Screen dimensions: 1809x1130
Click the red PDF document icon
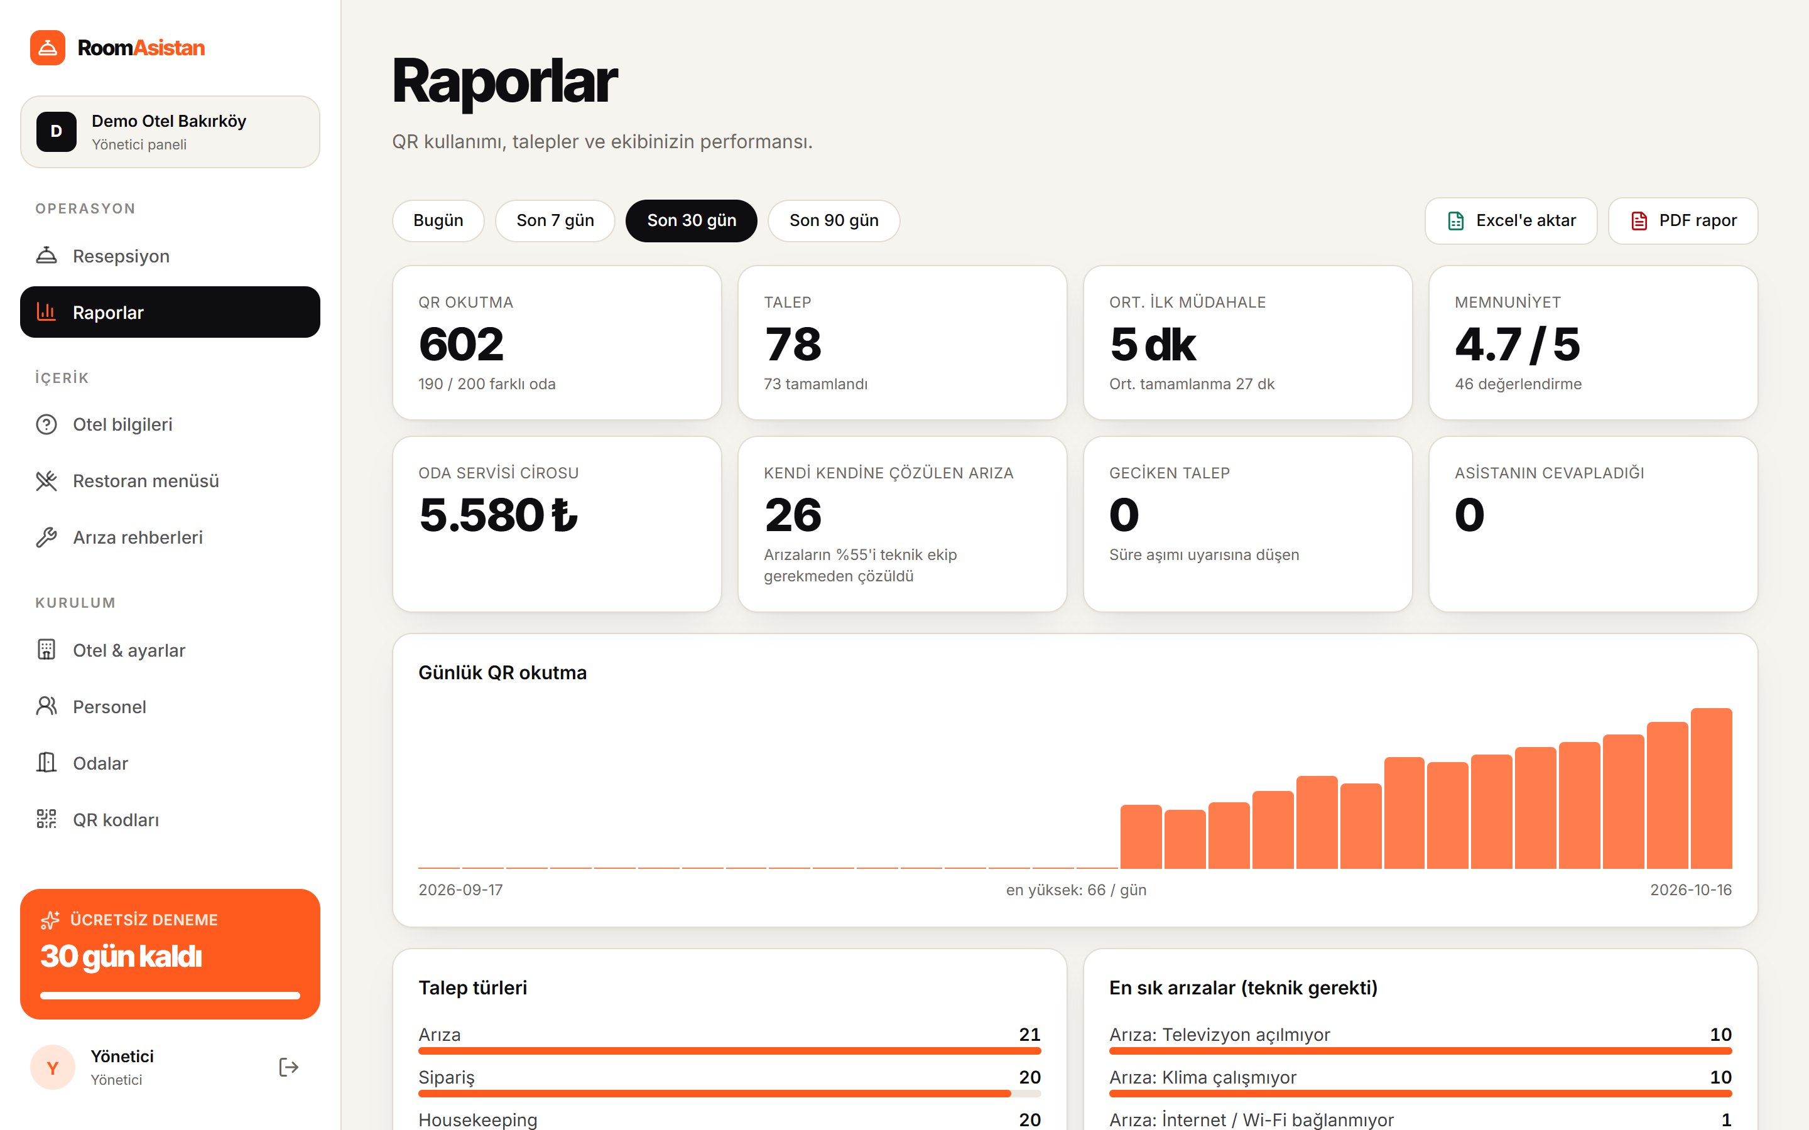[x=1639, y=220]
